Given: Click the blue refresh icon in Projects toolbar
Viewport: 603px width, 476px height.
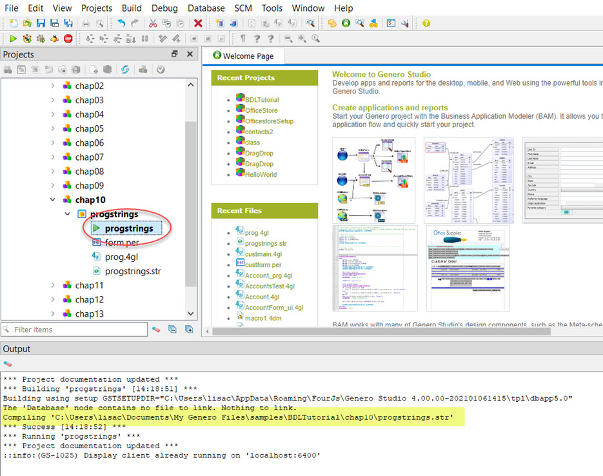Looking at the screenshot, I should (125, 70).
